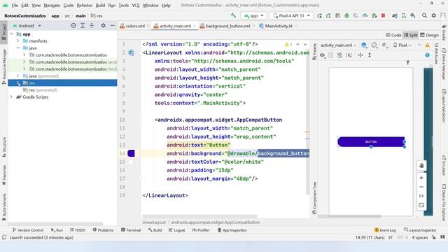Open the IDE settings gear in main toolbar

point(434,15)
